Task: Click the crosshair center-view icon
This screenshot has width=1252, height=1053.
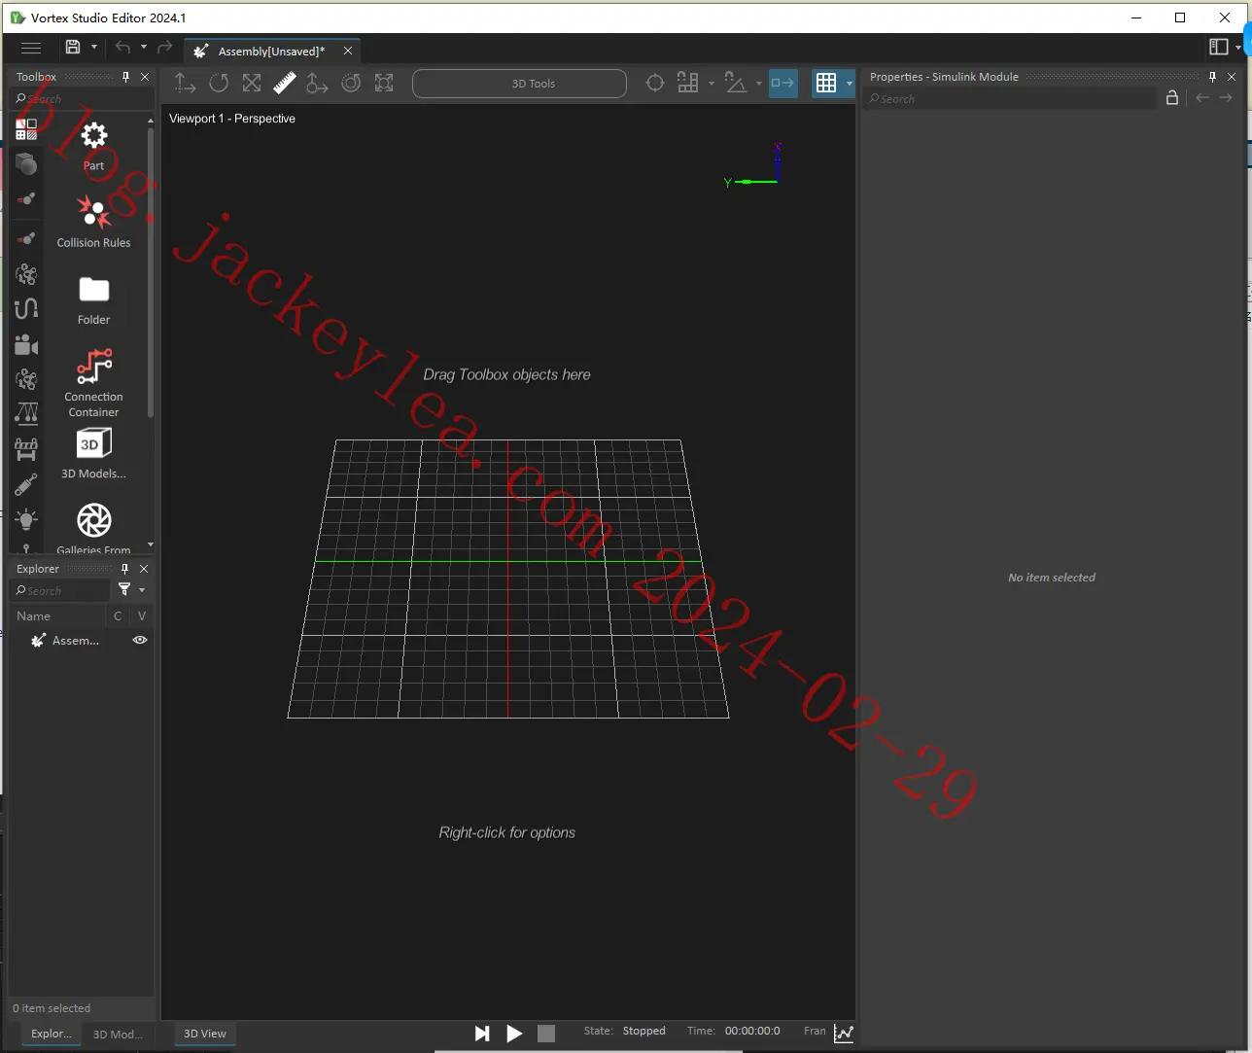Action: (655, 84)
